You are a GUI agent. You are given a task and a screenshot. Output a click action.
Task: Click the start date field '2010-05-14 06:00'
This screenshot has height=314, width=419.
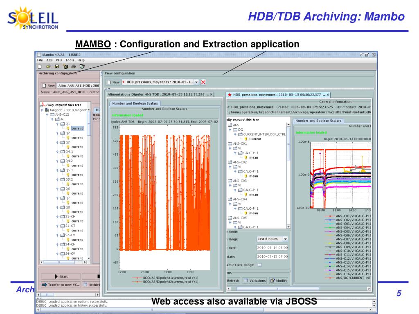point(272,248)
